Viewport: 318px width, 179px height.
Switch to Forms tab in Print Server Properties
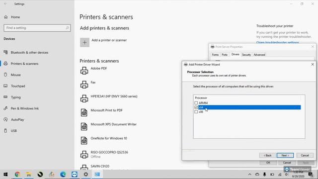pyautogui.click(x=215, y=55)
